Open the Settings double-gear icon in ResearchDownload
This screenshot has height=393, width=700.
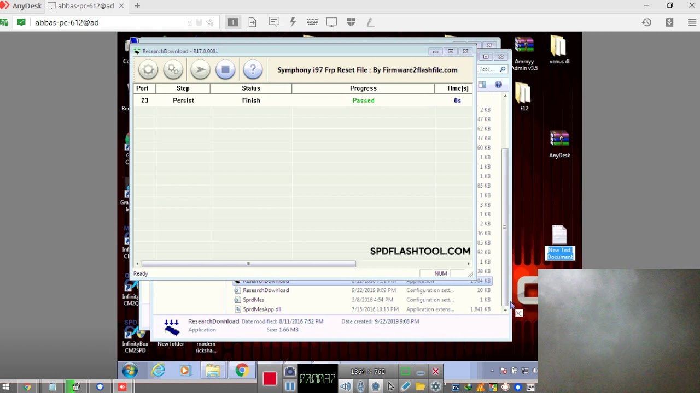pos(173,70)
